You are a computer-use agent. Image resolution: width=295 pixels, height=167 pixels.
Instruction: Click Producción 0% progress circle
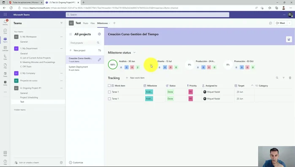coord(189,64)
